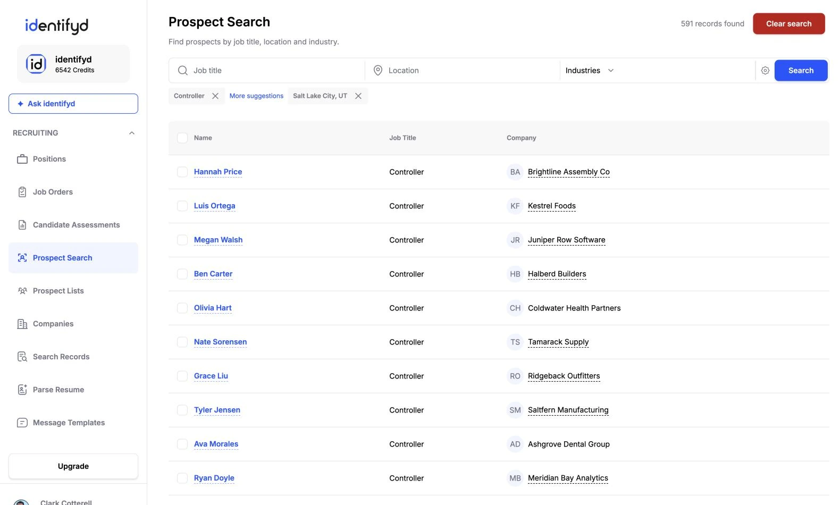Open the search settings gear icon
Image resolution: width=840 pixels, height=505 pixels.
tap(765, 70)
